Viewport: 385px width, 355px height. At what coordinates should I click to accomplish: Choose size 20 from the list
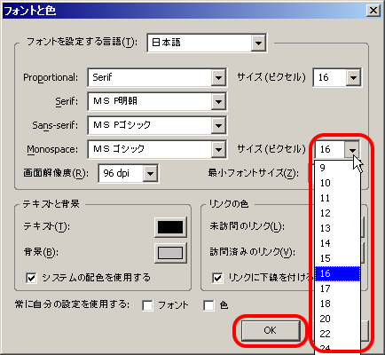click(x=337, y=319)
